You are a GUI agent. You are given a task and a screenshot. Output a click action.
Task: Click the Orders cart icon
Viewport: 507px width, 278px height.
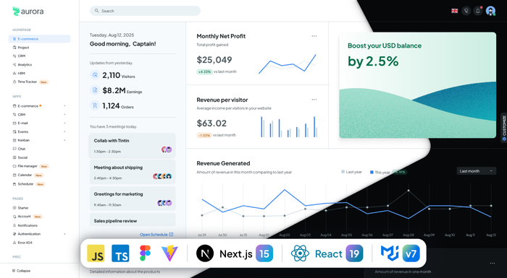[95, 105]
